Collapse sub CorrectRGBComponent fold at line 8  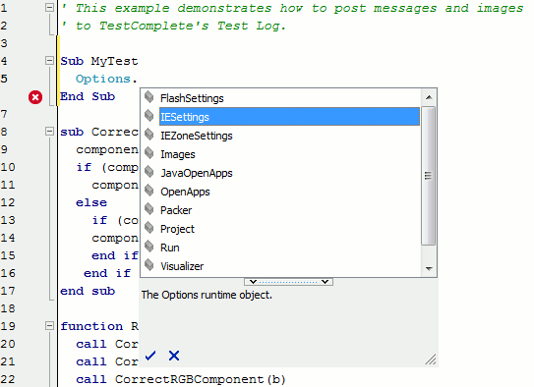pyautogui.click(x=50, y=132)
